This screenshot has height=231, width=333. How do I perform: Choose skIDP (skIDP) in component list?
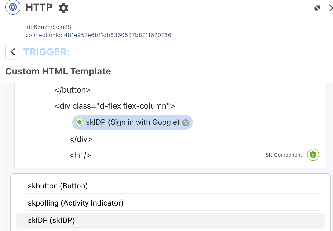pyautogui.click(x=51, y=220)
